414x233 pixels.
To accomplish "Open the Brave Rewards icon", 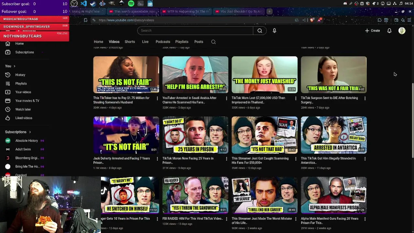I will coord(320,20).
